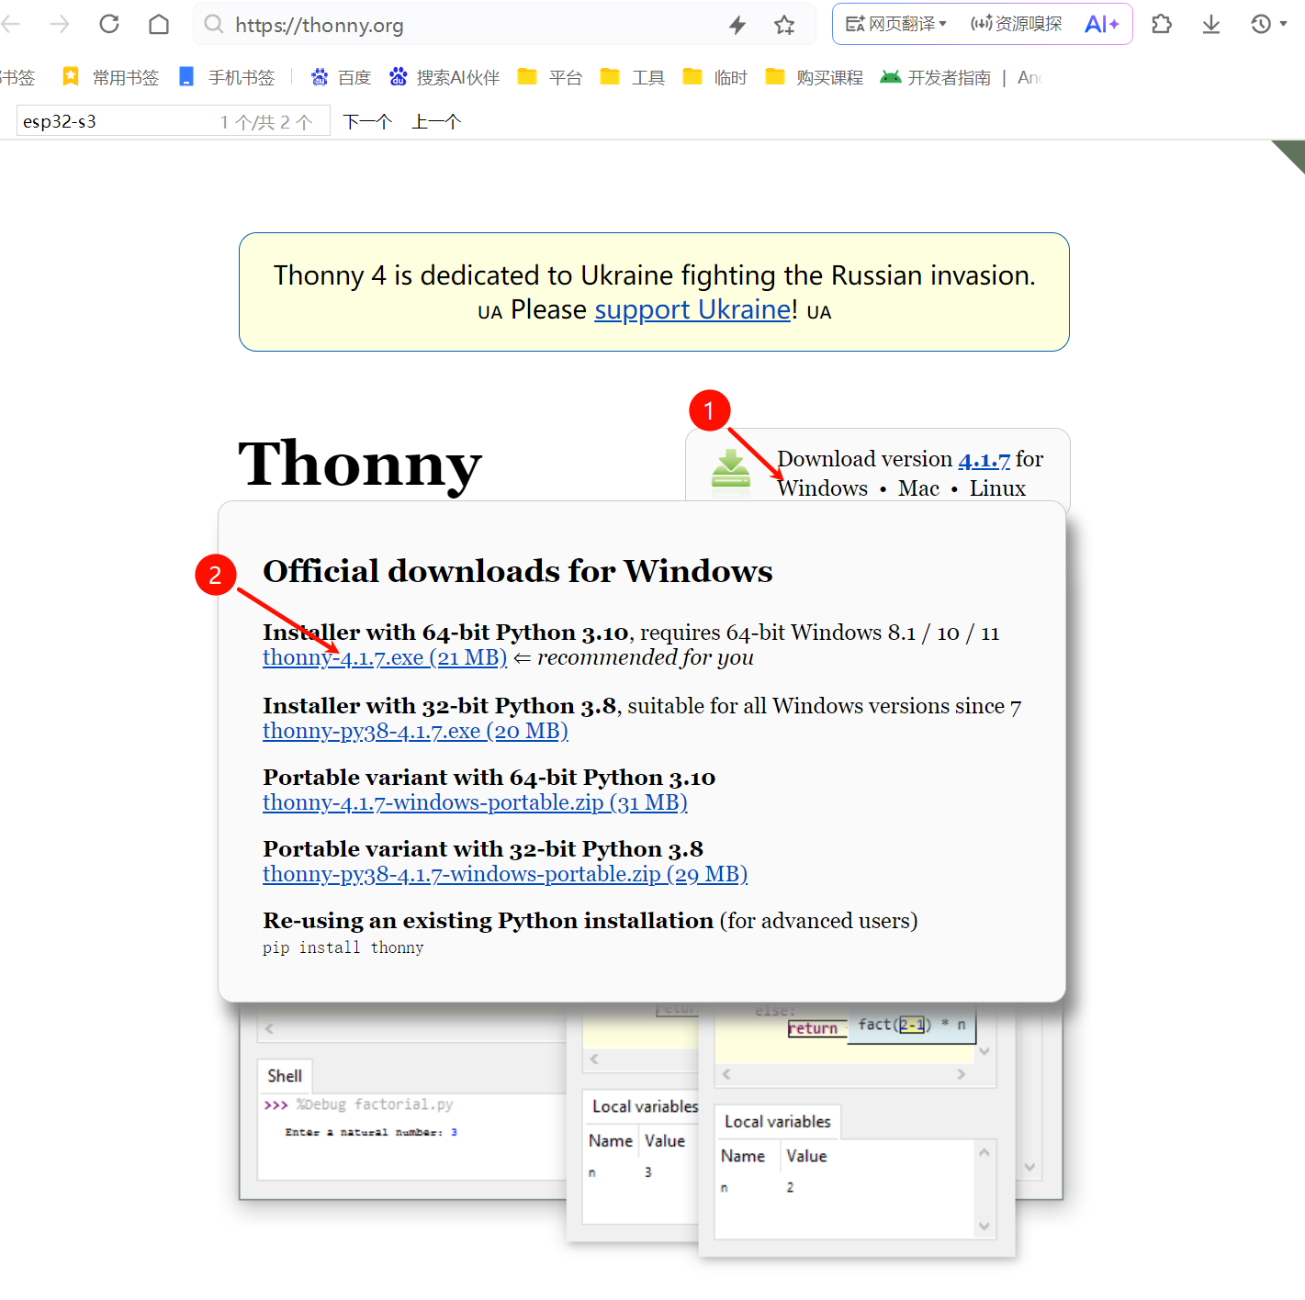
Task: Click 上一个 to find previous match
Action: pos(436,121)
